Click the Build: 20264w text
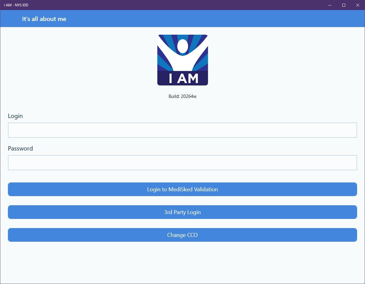 pyautogui.click(x=182, y=96)
